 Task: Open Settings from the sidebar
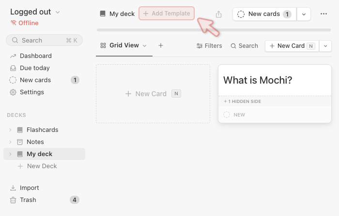[x=31, y=92]
